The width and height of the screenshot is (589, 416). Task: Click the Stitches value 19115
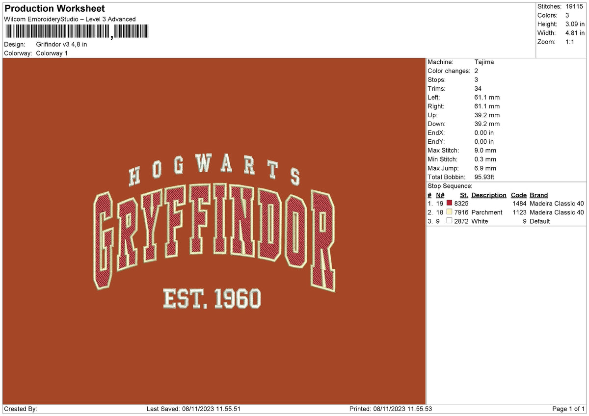click(574, 6)
